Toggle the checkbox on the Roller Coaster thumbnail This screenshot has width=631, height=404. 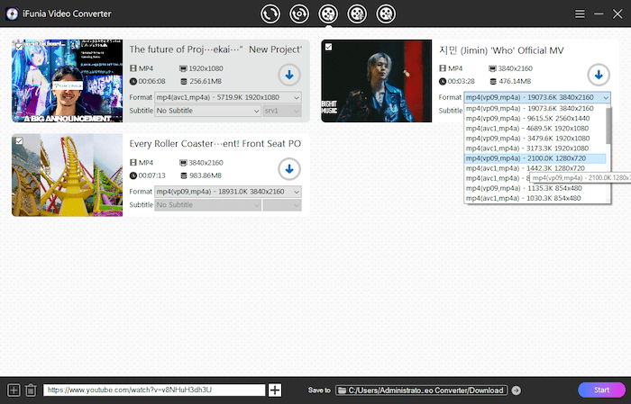coord(19,140)
